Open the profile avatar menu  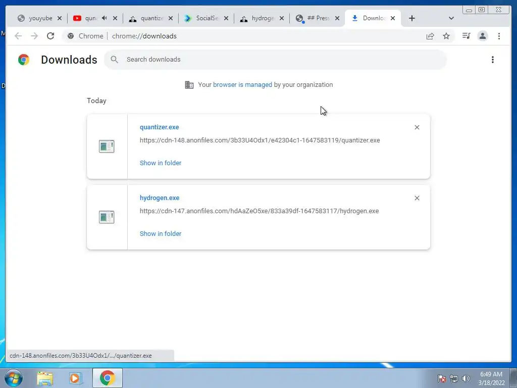click(483, 36)
